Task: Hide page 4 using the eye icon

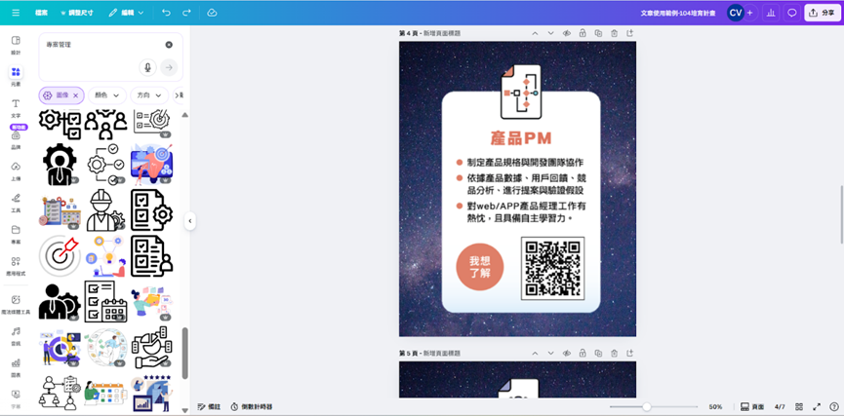Action: point(566,33)
